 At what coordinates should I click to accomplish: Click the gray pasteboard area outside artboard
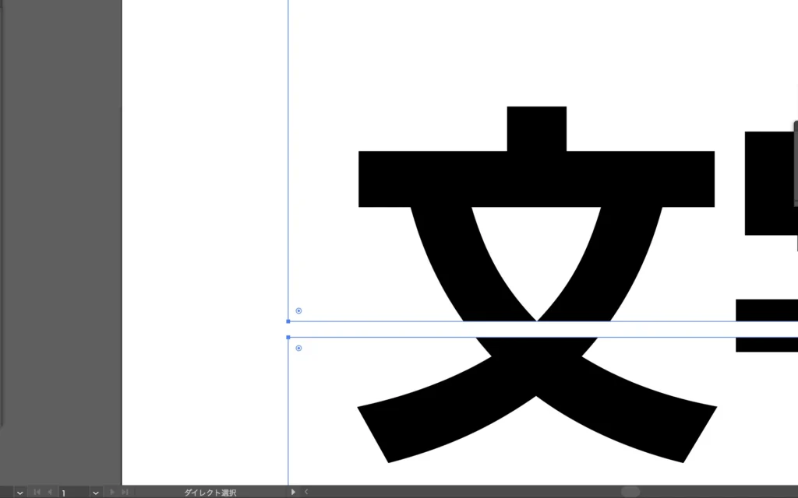(62, 233)
